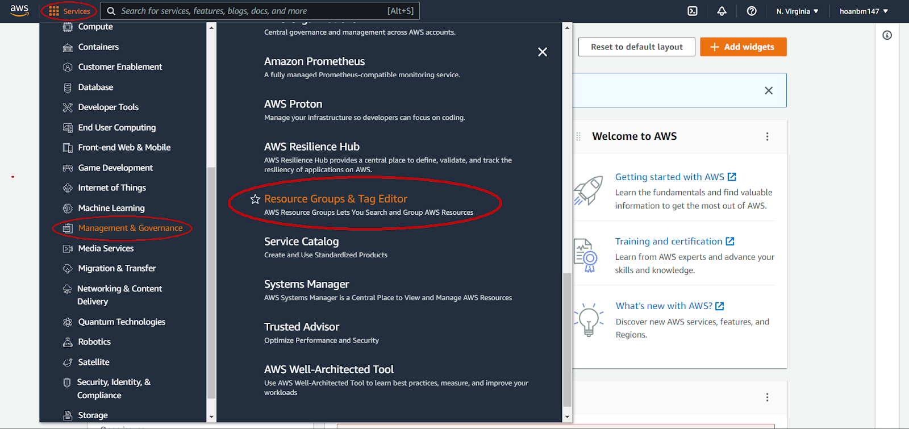Viewport: 909px width, 429px height.
Task: Open What's new with AWS link
Action: click(670, 306)
